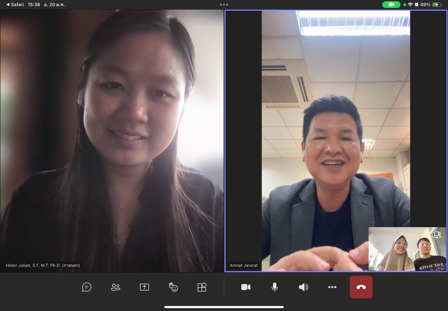Tap the battery icon in status bar

[x=437, y=5]
